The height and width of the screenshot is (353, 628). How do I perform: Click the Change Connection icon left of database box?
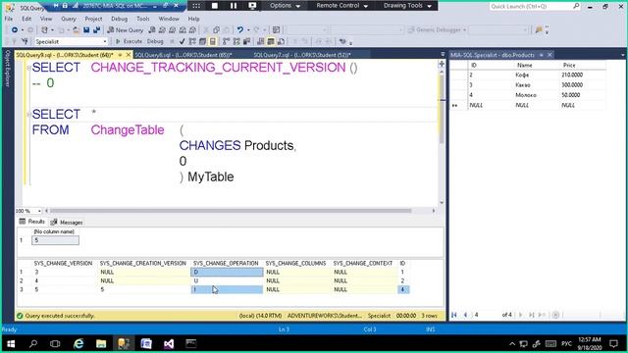pyautogui.click(x=25, y=41)
